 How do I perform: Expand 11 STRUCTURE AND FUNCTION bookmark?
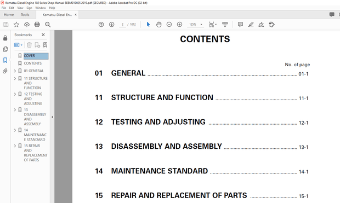pos(15,79)
